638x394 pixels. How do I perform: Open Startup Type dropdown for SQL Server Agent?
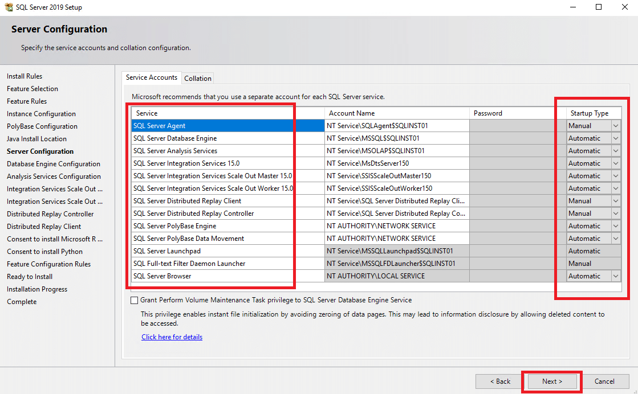tap(616, 126)
